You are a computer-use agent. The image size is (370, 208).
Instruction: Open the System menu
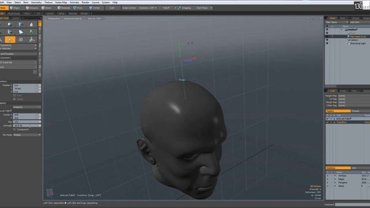(106, 2)
